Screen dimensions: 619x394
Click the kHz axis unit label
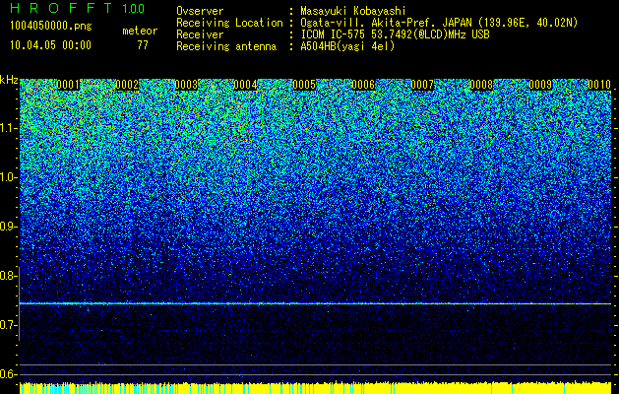(9, 80)
